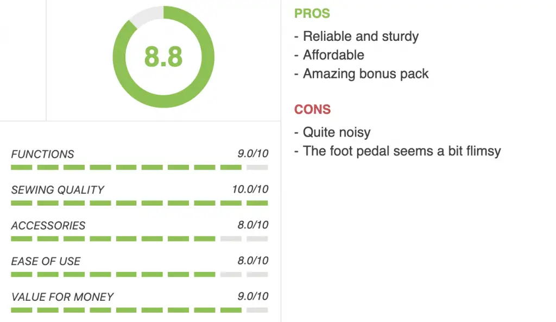Click the Accessories rating bar

tap(140, 239)
